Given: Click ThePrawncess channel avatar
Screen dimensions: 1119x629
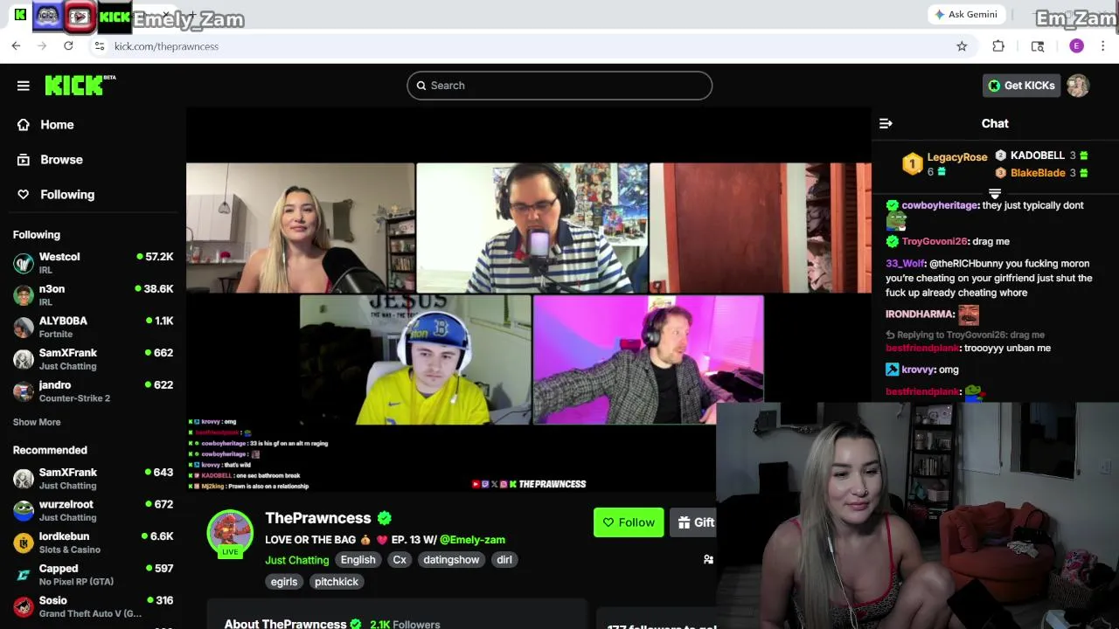Looking at the screenshot, I should [230, 533].
